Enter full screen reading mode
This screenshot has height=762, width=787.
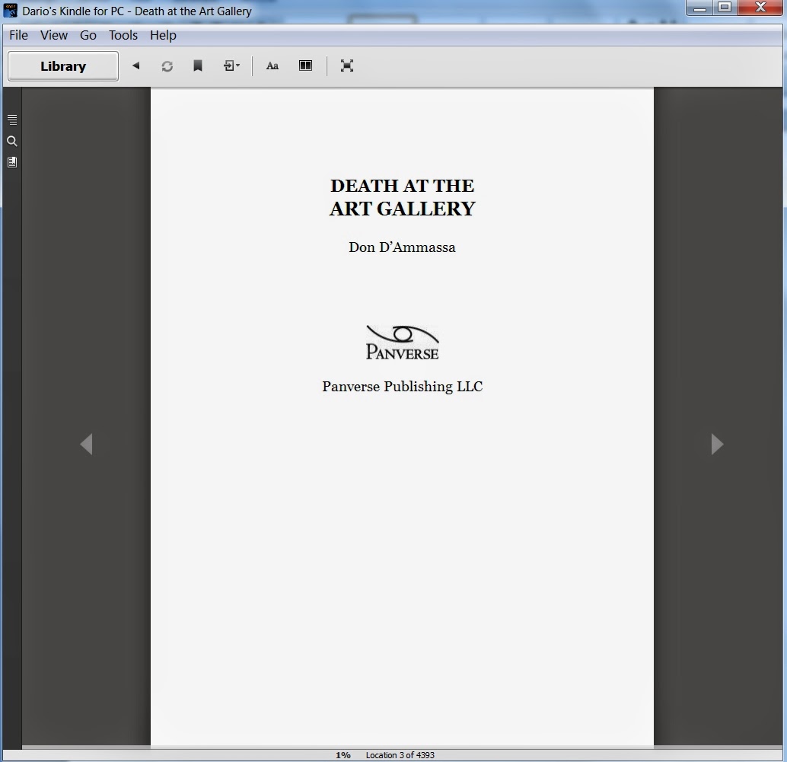pos(347,65)
